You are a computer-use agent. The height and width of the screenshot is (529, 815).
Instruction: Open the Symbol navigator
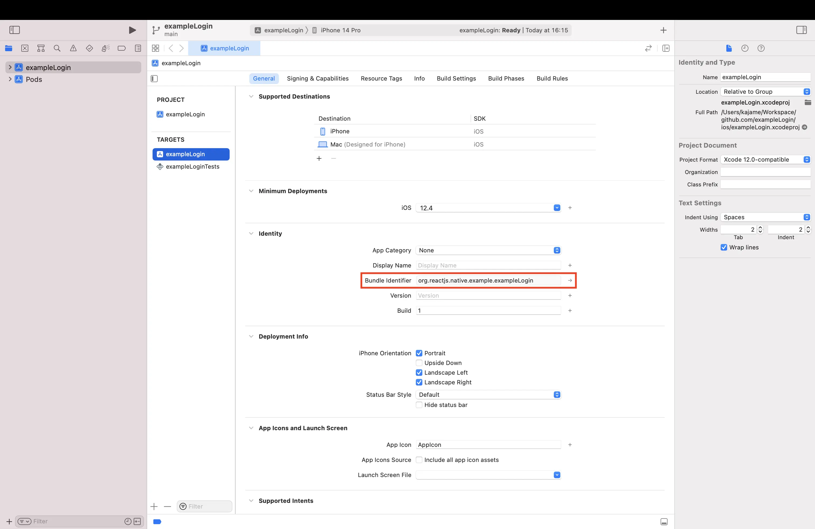(x=41, y=48)
